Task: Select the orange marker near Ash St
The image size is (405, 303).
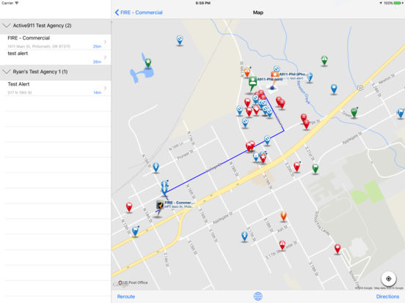Action: [283, 216]
